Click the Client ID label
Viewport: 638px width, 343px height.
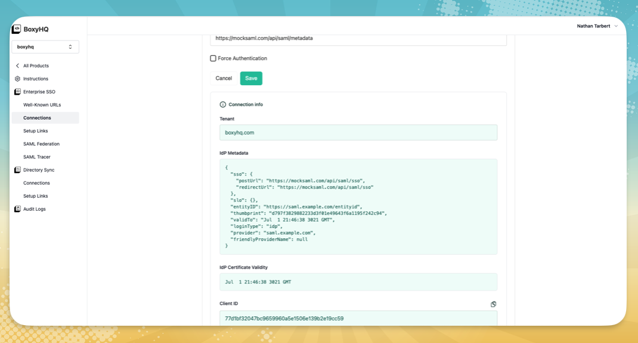[x=229, y=304]
